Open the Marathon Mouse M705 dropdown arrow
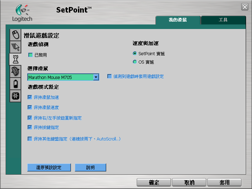Image resolution: width=252 pixels, height=189 pixels. tap(96, 77)
